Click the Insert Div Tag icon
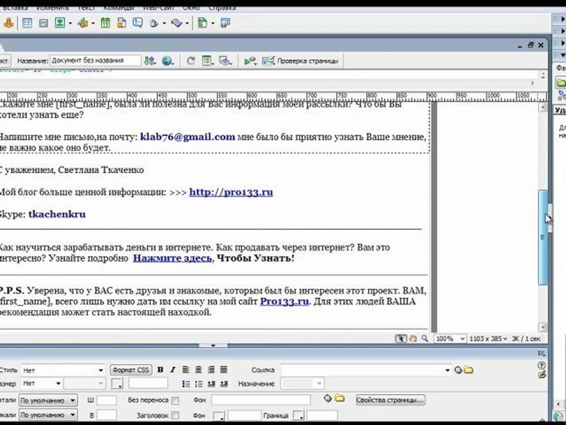 pos(43,23)
